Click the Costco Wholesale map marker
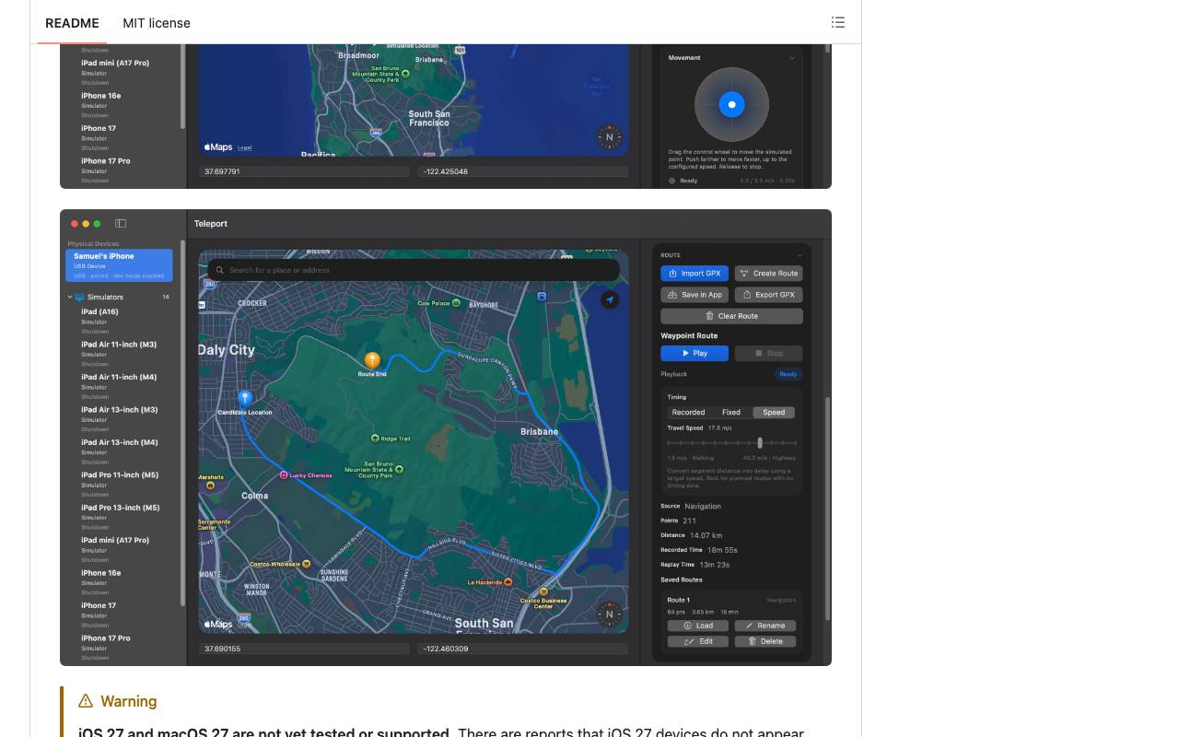 (x=306, y=564)
